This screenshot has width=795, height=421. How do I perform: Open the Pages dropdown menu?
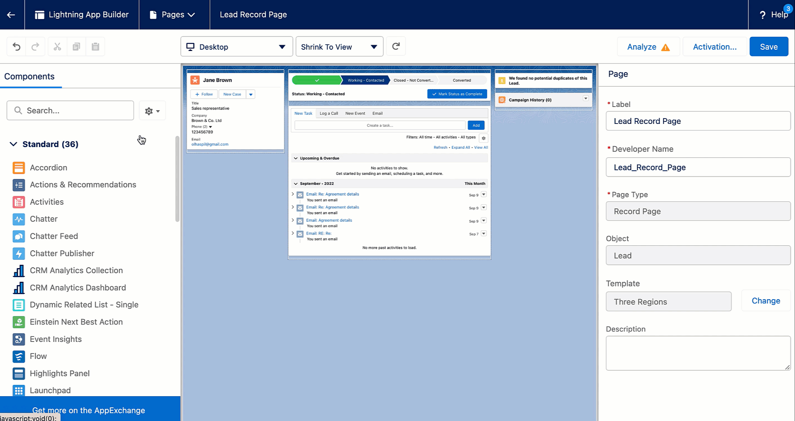[x=172, y=15]
